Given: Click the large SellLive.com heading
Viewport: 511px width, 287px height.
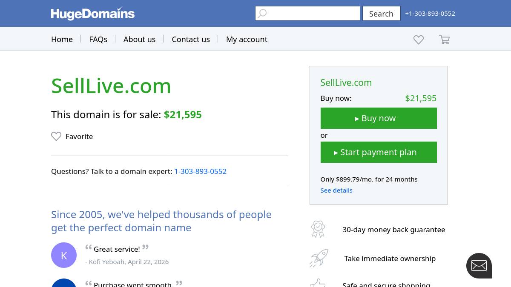Looking at the screenshot, I should [111, 86].
